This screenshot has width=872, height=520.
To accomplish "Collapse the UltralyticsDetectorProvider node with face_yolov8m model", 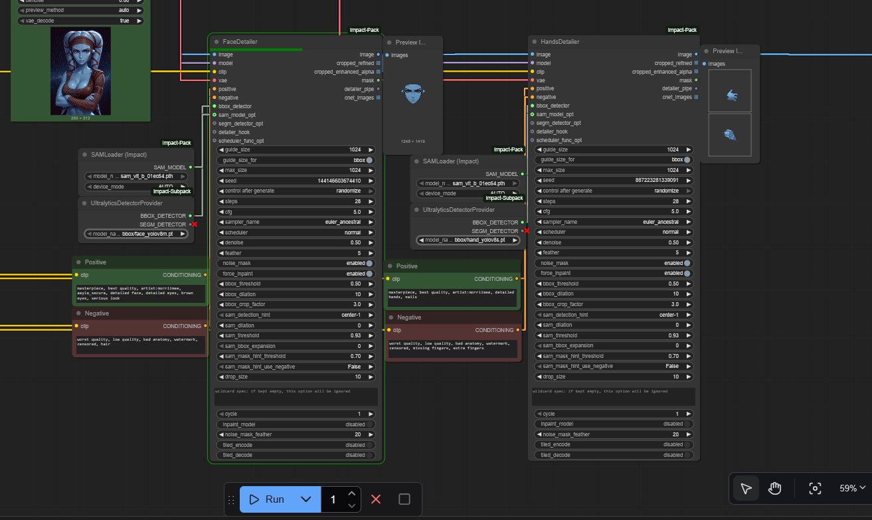I will [84, 203].
